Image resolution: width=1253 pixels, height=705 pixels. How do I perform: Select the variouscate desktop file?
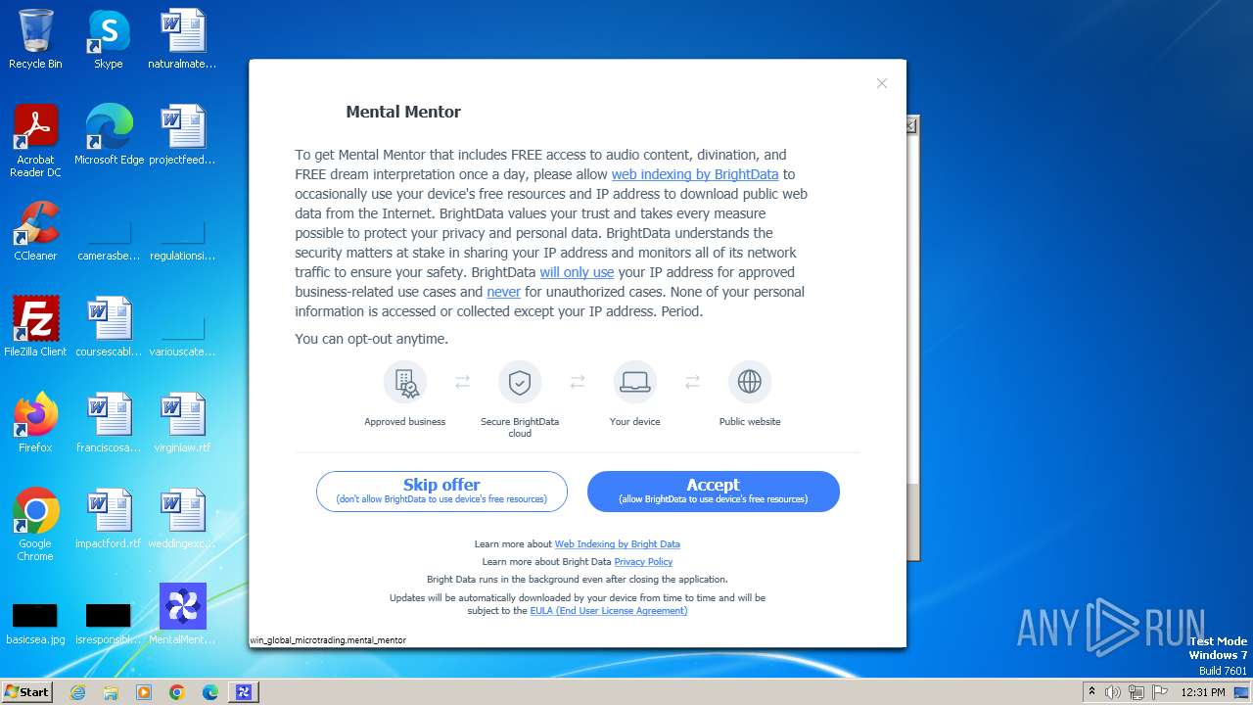[x=182, y=336]
